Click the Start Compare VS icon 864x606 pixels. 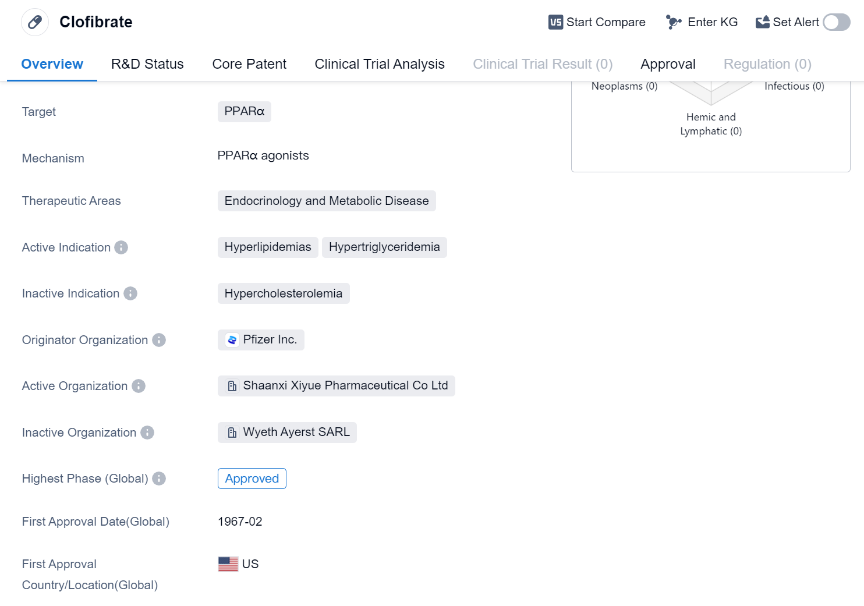click(555, 22)
